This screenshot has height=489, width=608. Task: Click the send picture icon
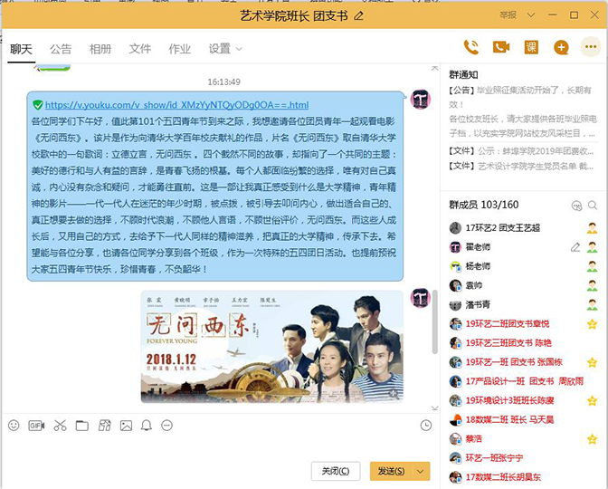pos(126,426)
